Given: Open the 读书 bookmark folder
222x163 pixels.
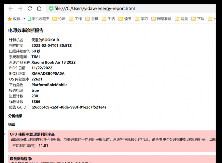Looking at the screenshot, I should pyautogui.click(x=125, y=19).
